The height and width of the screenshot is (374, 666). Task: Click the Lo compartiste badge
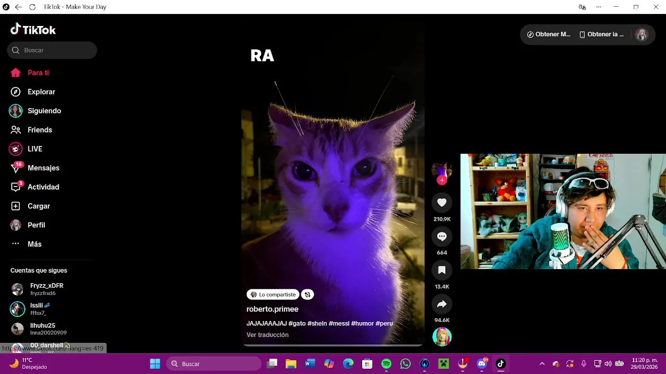[273, 295]
